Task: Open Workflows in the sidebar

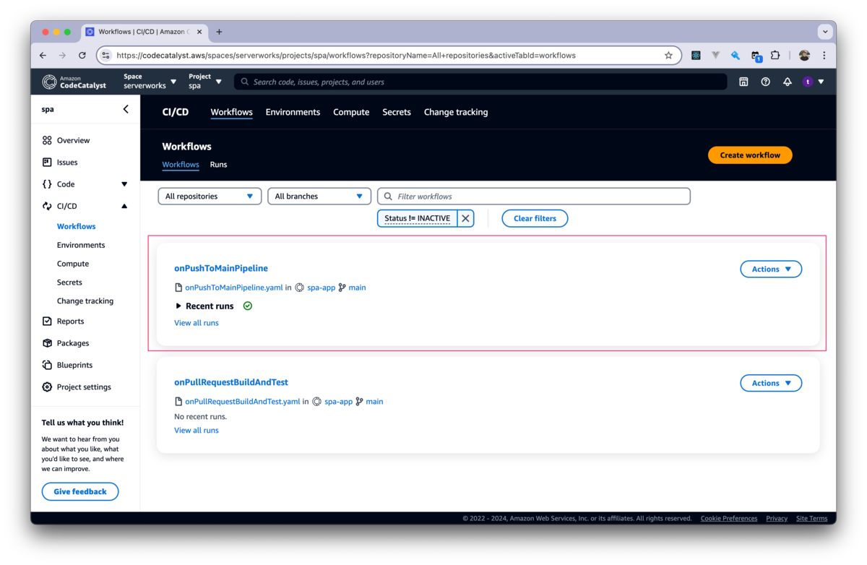Action: 77,226
